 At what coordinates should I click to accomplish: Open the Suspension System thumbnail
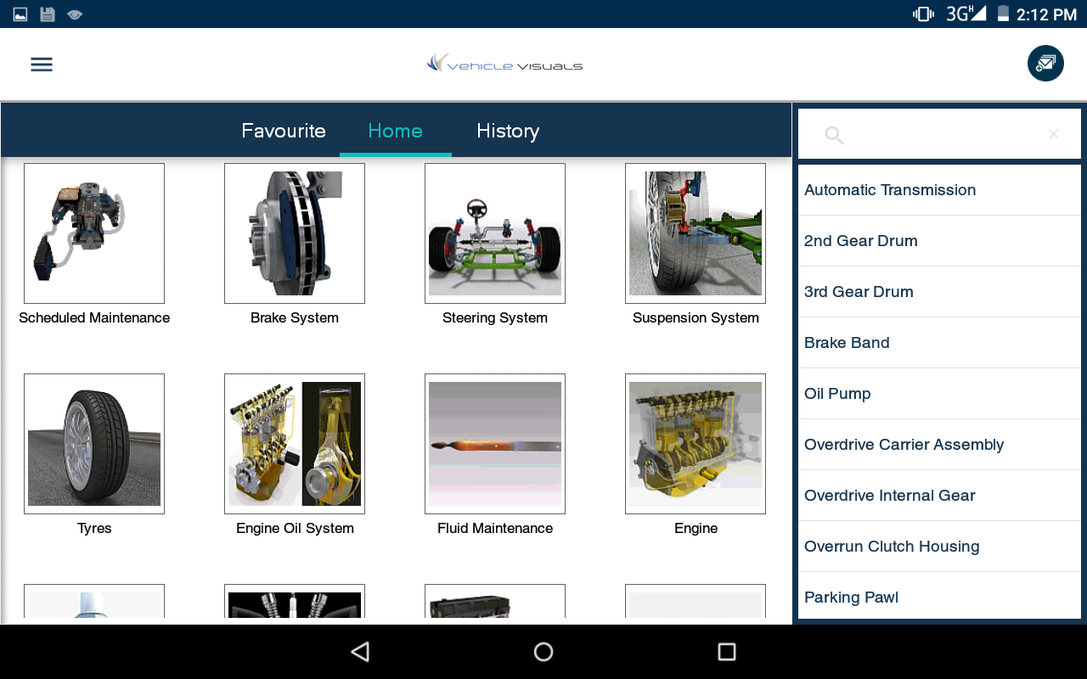click(696, 233)
